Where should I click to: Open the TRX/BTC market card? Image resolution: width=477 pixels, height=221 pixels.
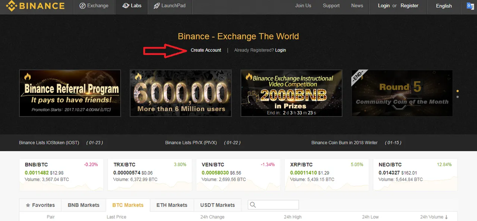(149, 175)
